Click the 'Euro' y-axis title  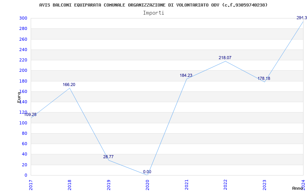tap(19, 97)
